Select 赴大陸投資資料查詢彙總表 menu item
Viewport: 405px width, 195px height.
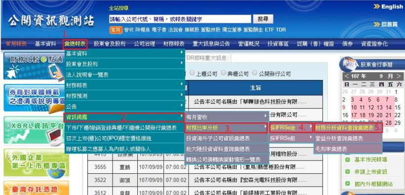[x=227, y=149]
